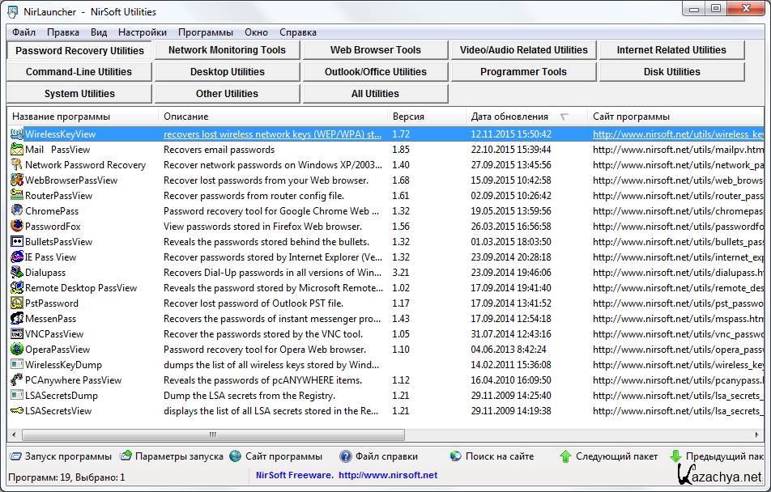Click the horizontal scrollbar right arrow
The image size is (771, 492).
click(398, 435)
